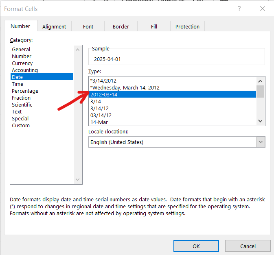
Task: Click the Cancel button
Action: pyautogui.click(x=248, y=246)
